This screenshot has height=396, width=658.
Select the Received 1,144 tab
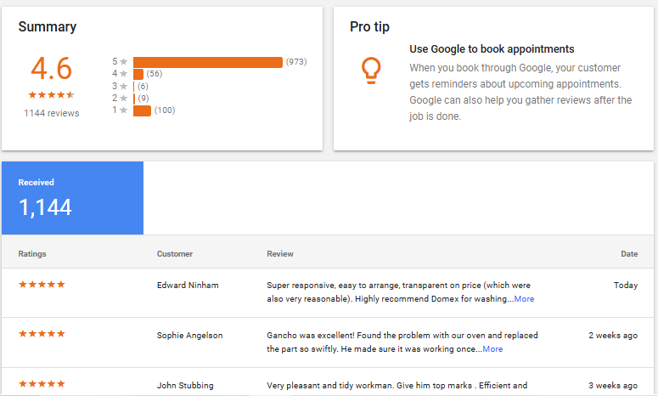pyautogui.click(x=72, y=198)
